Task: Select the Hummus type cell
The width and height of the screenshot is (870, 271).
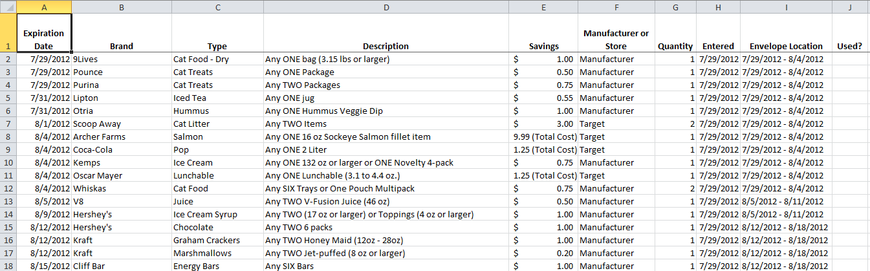Action: 217,111
